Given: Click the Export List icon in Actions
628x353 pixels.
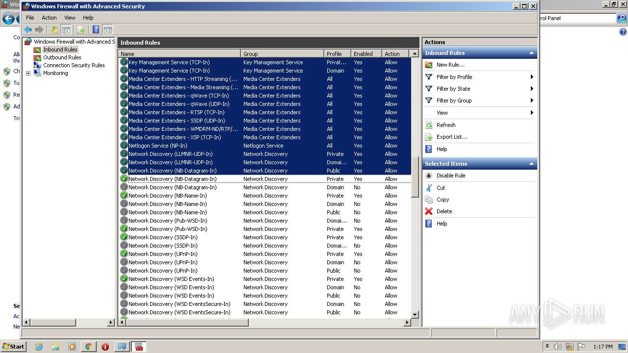Looking at the screenshot, I should pos(429,137).
